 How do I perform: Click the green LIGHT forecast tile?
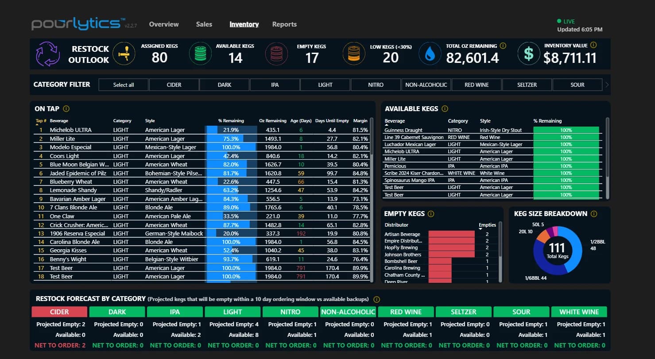[233, 312]
